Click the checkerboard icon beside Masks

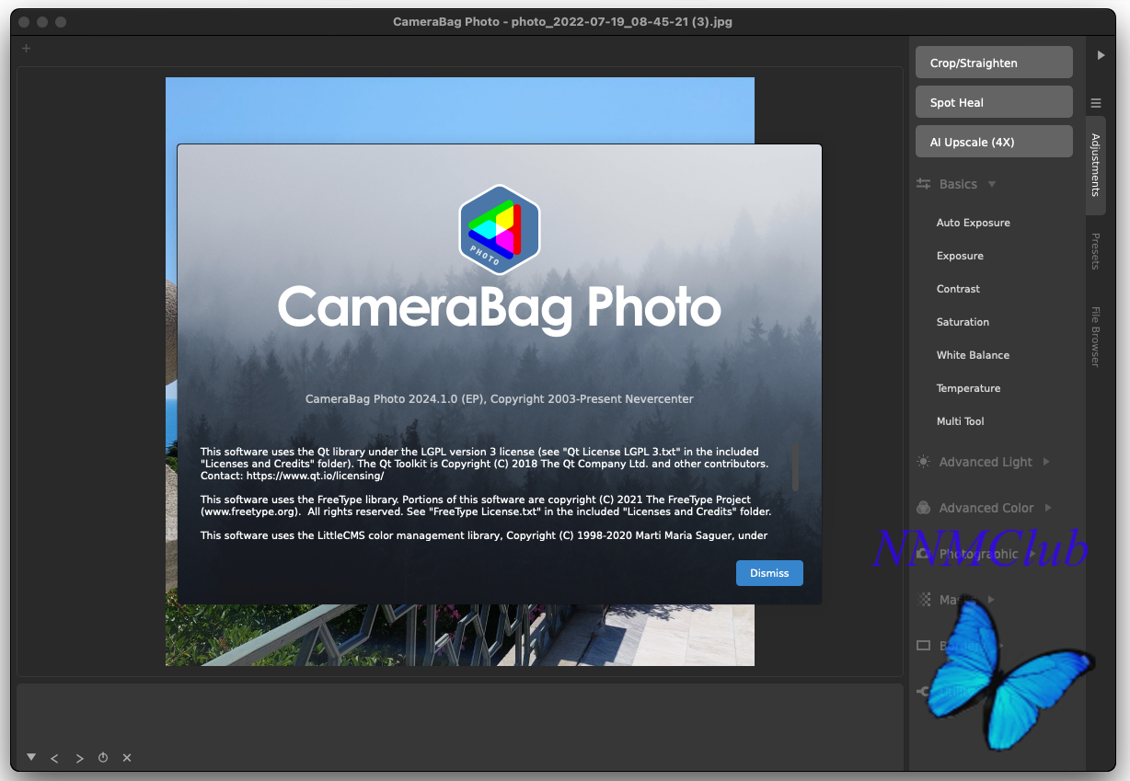click(924, 600)
